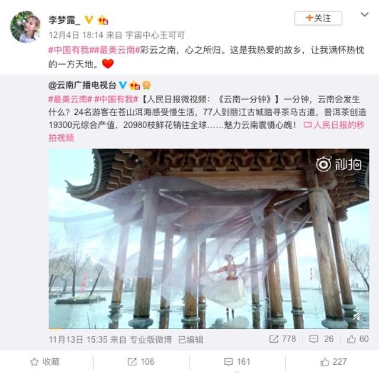Add post to favorites via 收藏
The image size is (379, 373).
point(45,362)
